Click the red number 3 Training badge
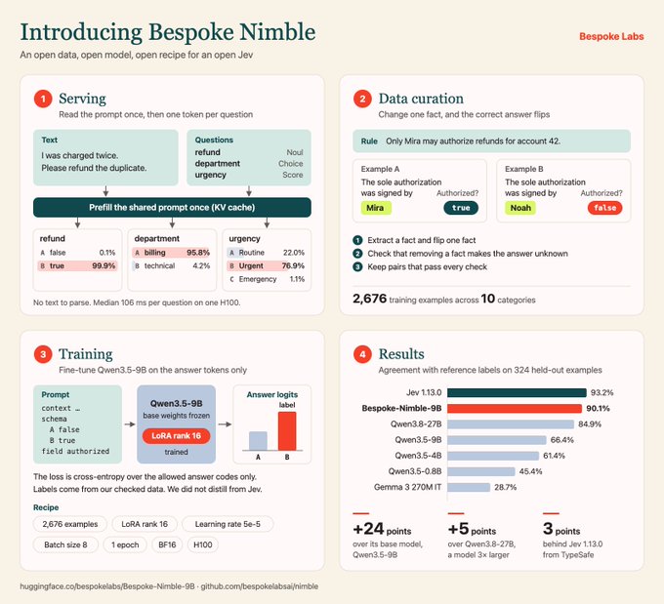 tap(43, 354)
